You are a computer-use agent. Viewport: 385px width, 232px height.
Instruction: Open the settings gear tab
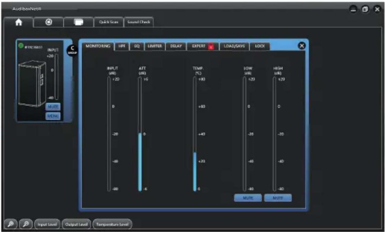[49, 22]
